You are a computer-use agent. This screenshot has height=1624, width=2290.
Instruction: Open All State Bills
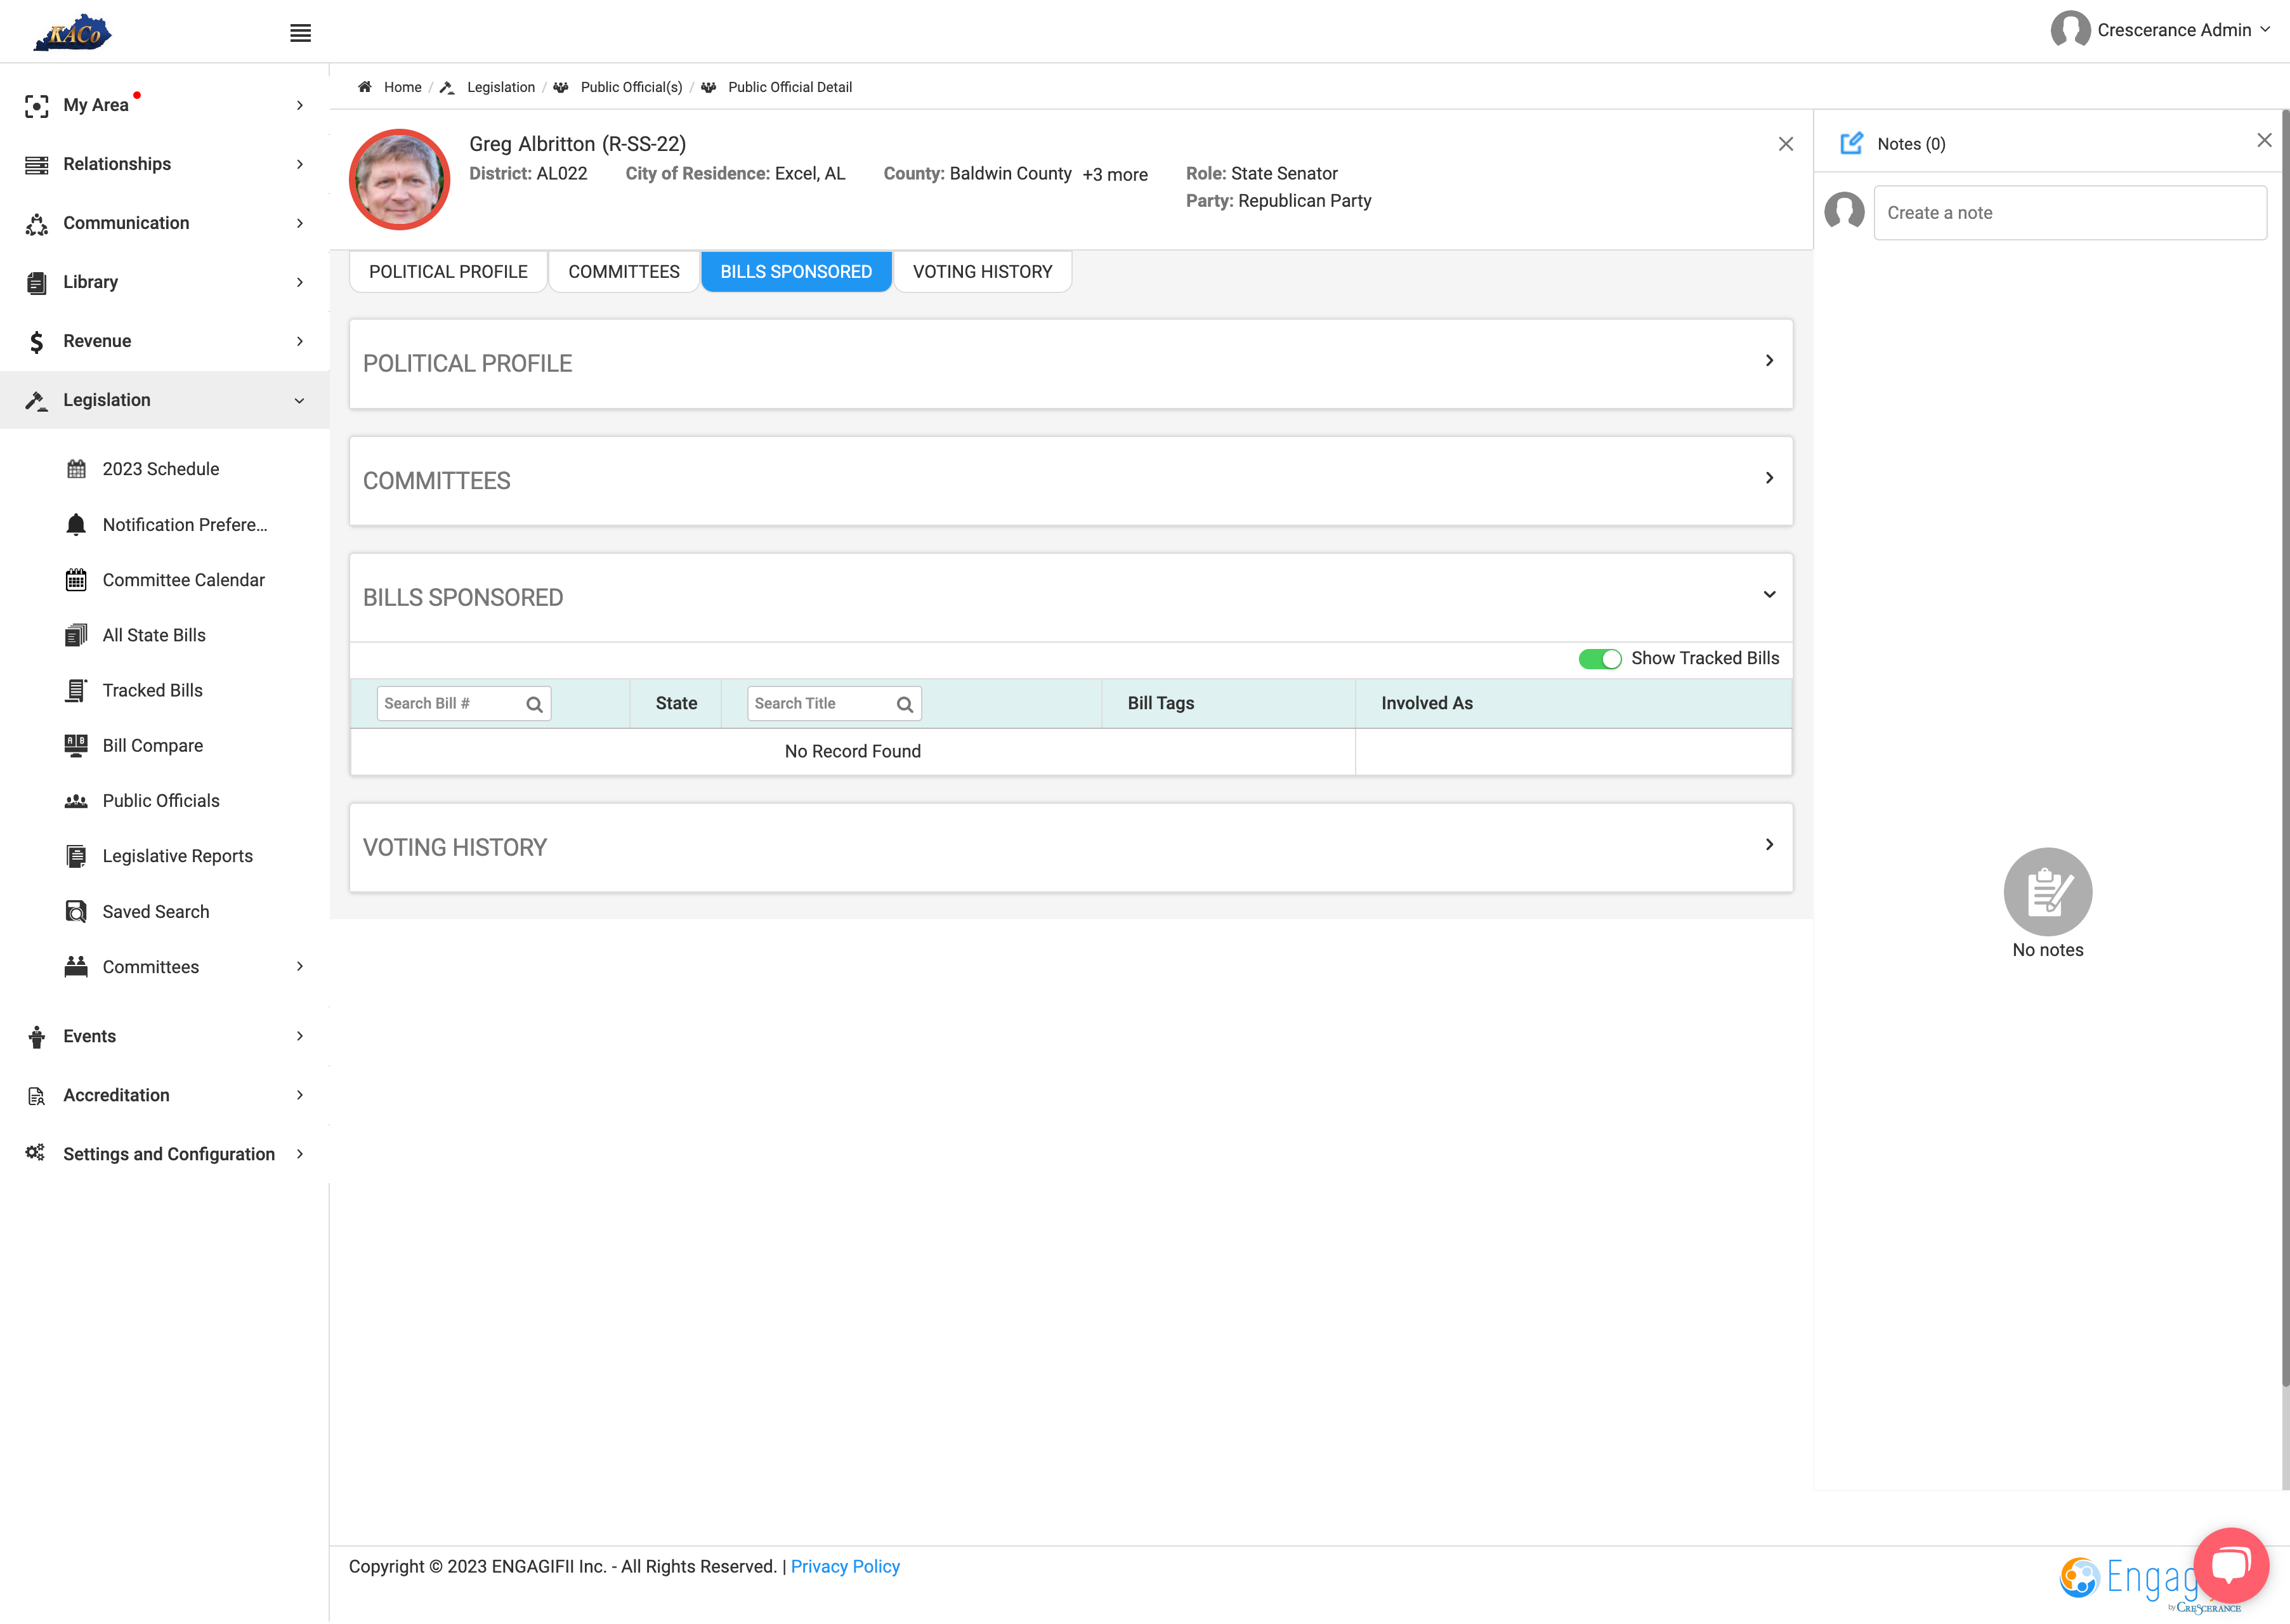coord(153,635)
